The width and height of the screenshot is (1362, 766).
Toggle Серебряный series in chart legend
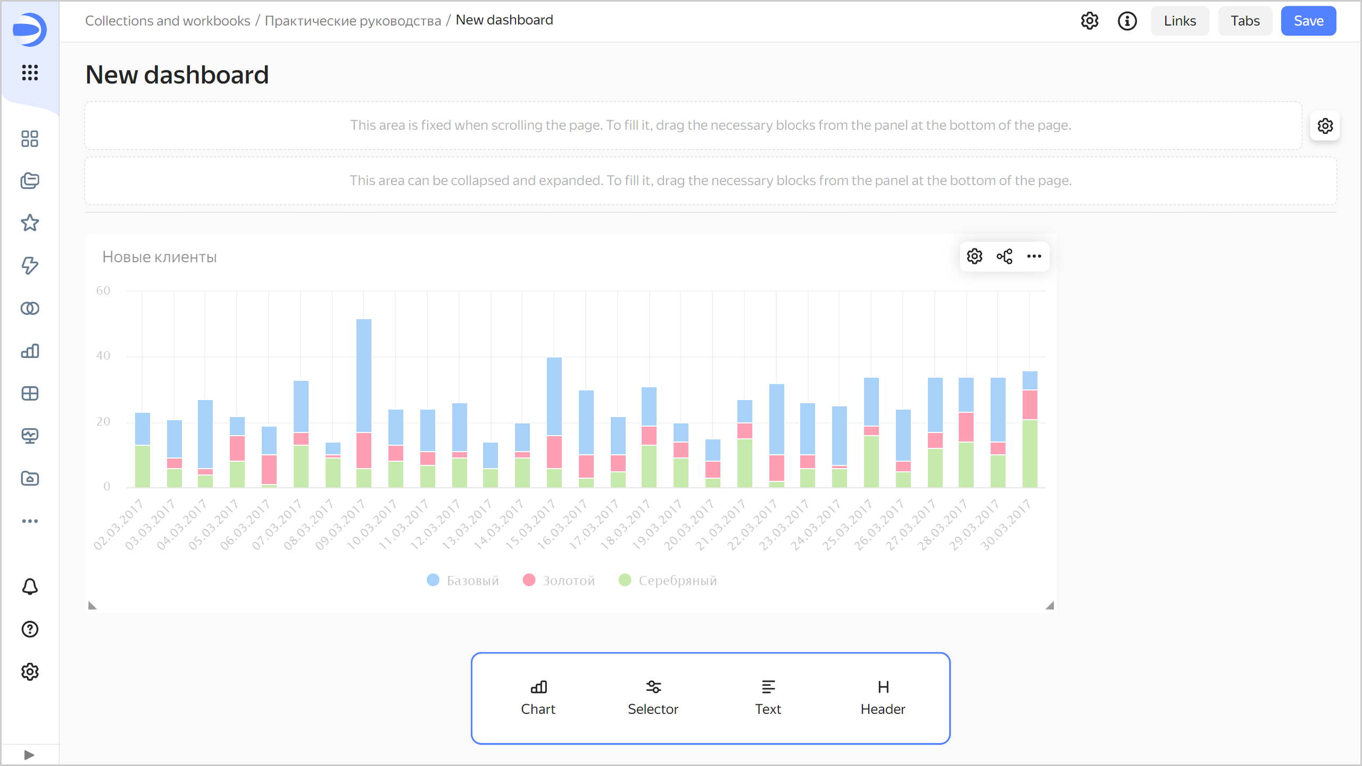[668, 580]
